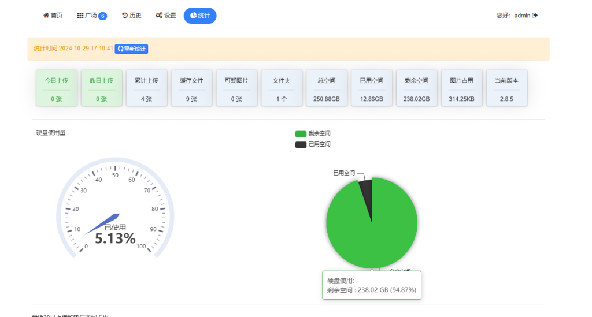Click the 文件夹 1 个 card
592x317 pixels.
click(282, 88)
